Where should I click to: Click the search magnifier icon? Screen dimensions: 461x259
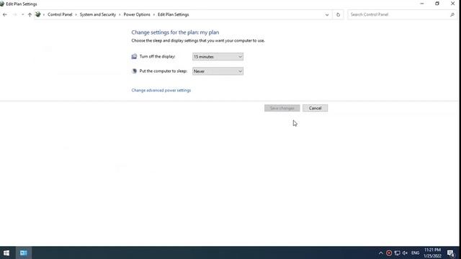452,14
